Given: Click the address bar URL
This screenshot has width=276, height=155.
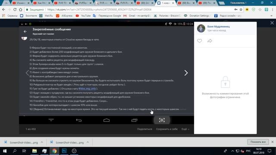Looking at the screenshot, I should click(x=99, y=9).
